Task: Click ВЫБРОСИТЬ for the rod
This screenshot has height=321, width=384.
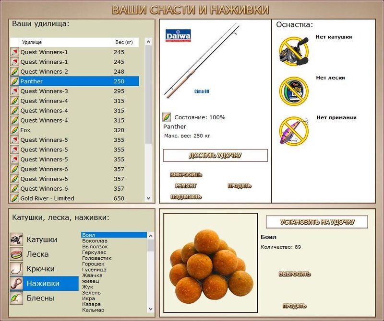Action: pos(186,174)
